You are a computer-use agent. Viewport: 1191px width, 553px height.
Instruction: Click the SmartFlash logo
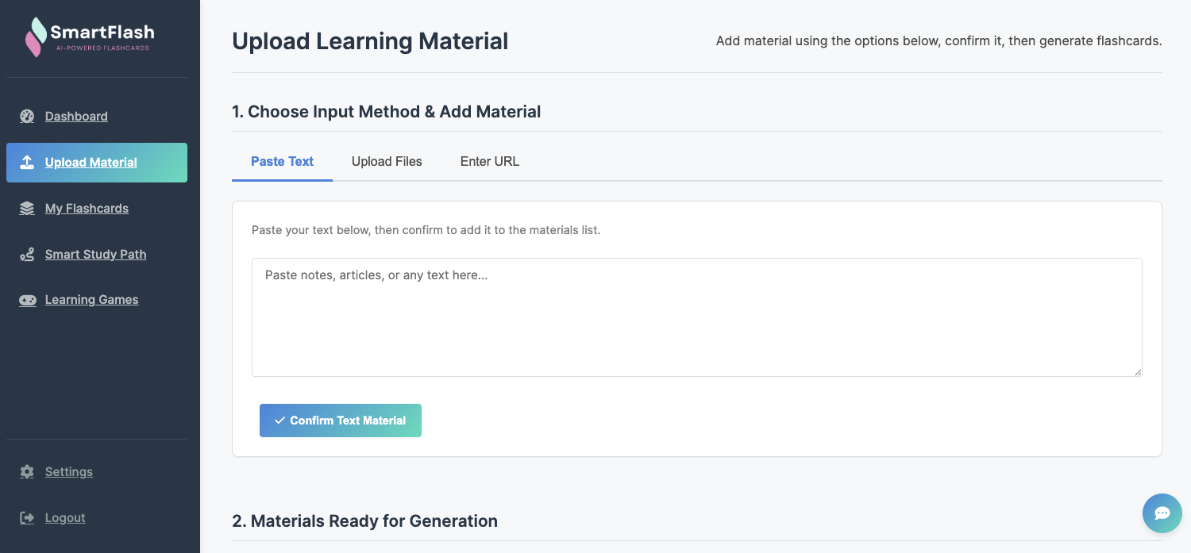91,36
